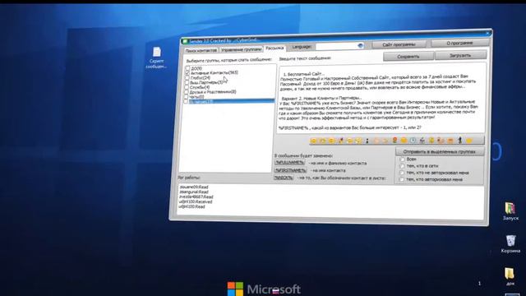Click log line 'udjin100:Received'
Viewport: 526px width, 296px height.
point(196,201)
